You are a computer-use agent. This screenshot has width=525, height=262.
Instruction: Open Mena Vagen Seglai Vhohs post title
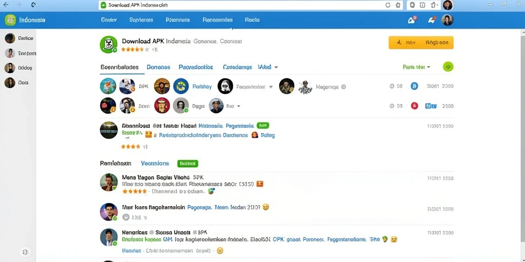pyautogui.click(x=156, y=177)
